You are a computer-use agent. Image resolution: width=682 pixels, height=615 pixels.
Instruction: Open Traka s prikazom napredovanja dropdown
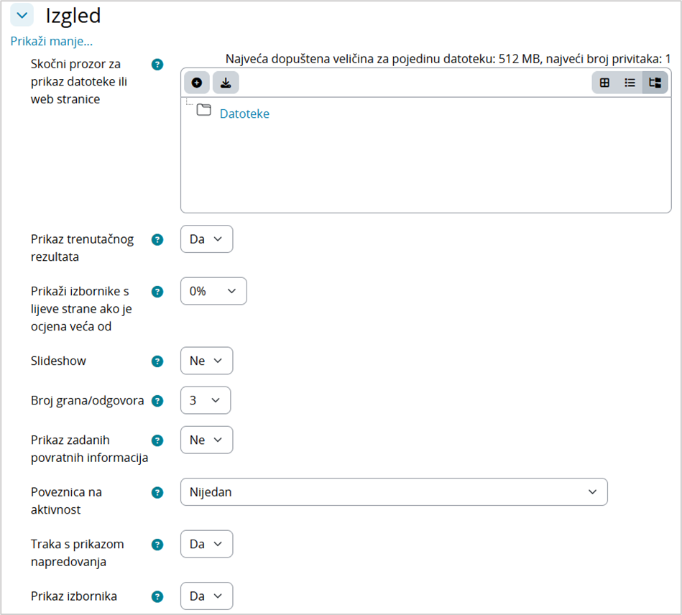pos(206,544)
